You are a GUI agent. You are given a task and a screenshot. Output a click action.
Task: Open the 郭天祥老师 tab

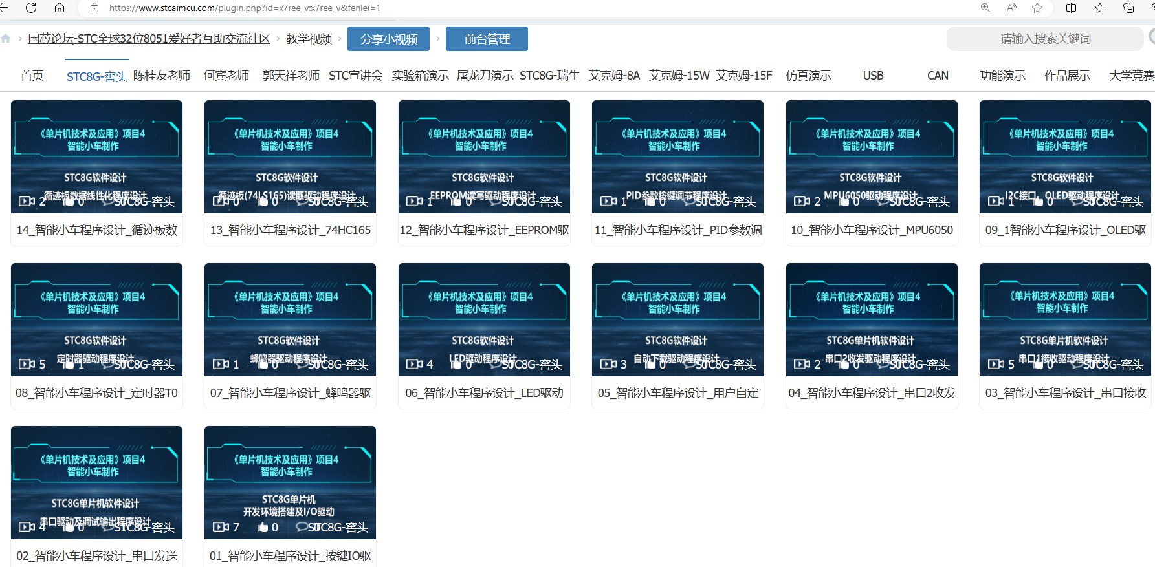point(291,76)
